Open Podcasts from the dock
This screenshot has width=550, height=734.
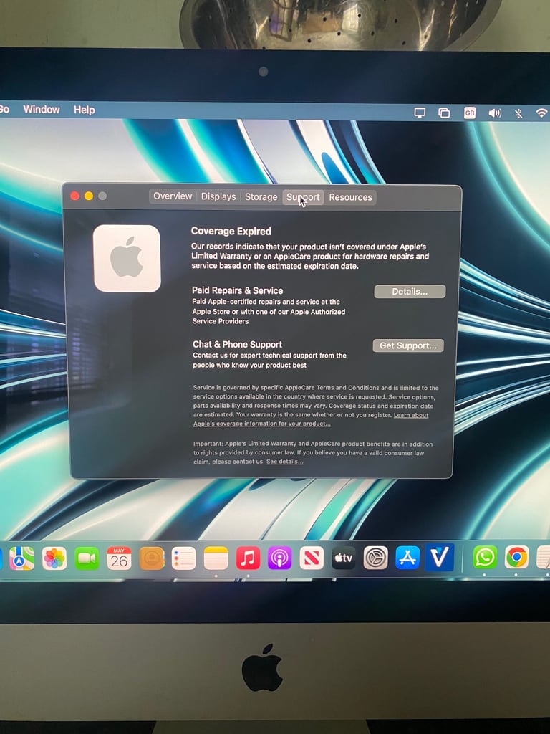(x=280, y=558)
